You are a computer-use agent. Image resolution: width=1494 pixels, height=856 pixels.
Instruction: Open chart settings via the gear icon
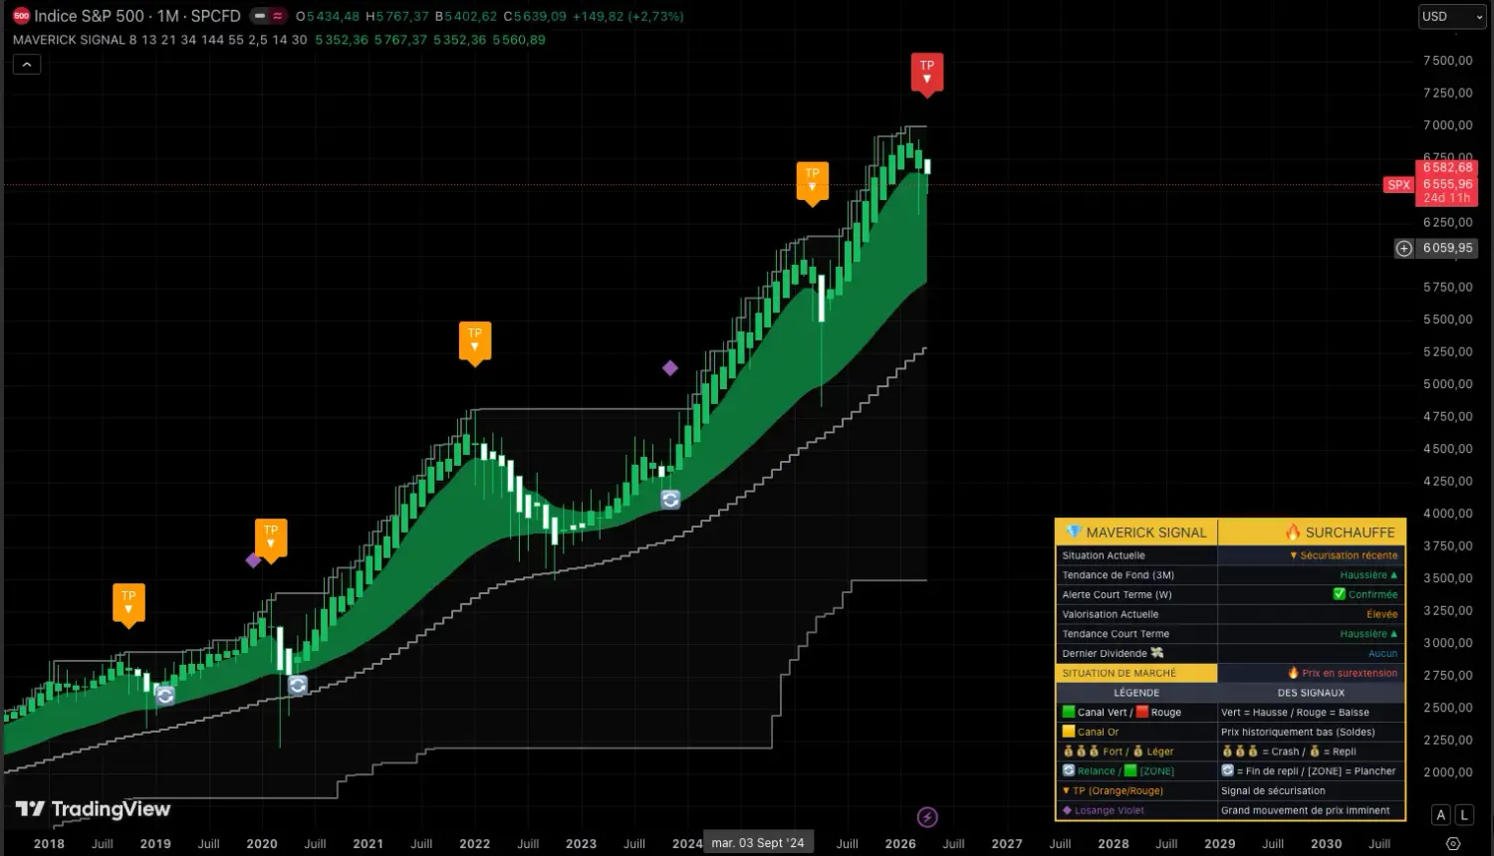click(x=1453, y=843)
